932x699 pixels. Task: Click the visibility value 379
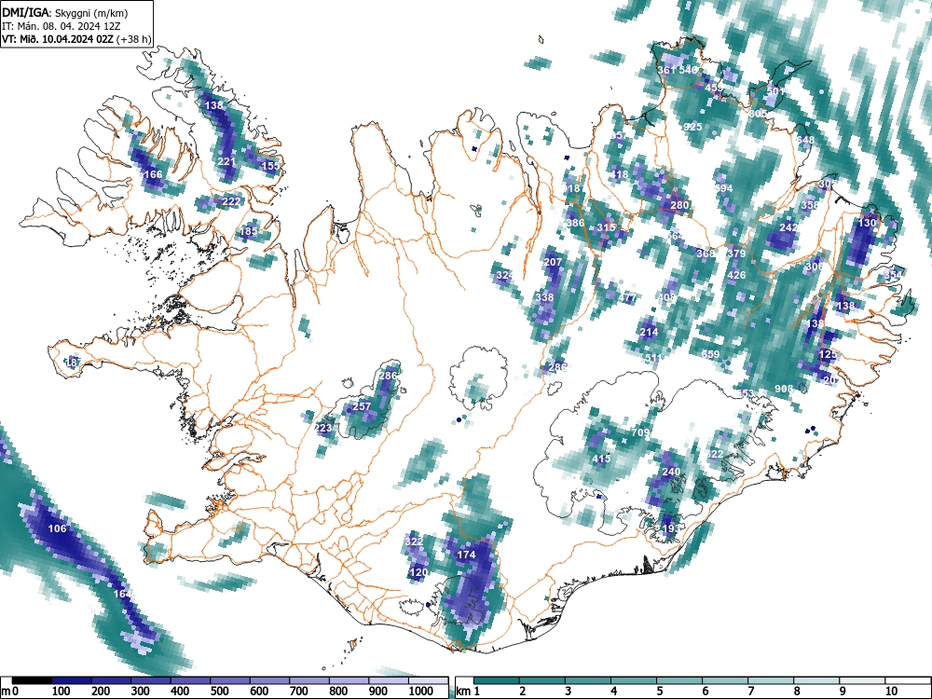tap(736, 254)
